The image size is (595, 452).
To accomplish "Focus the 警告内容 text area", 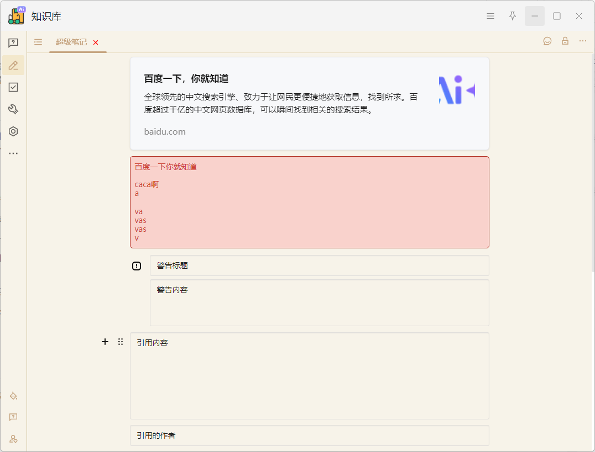I will point(319,303).
